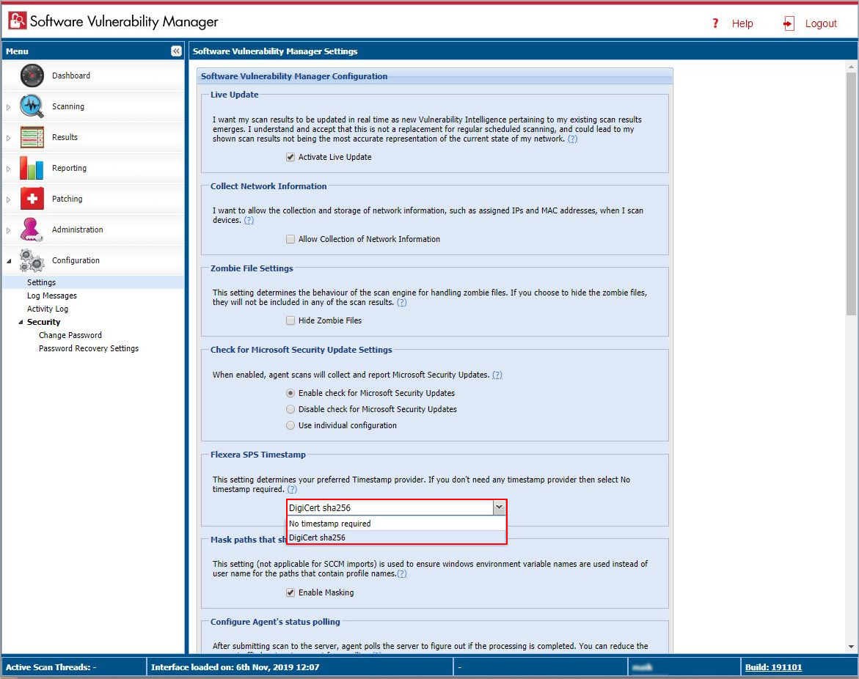Check the Hide Zombie Files checkbox
Screen dimensions: 859x679
(290, 321)
